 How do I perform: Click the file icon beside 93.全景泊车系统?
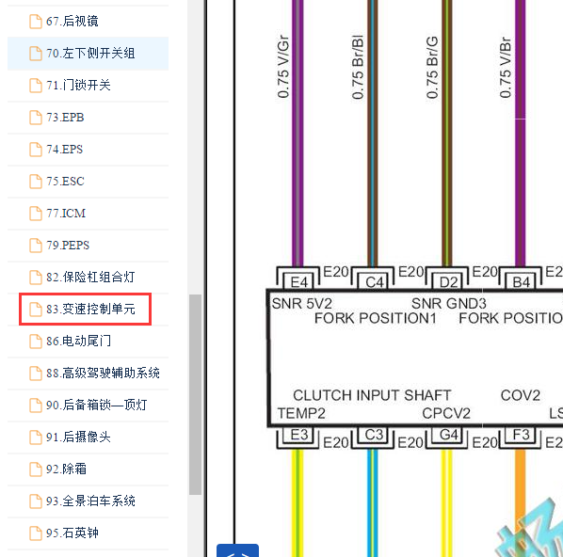click(x=36, y=501)
